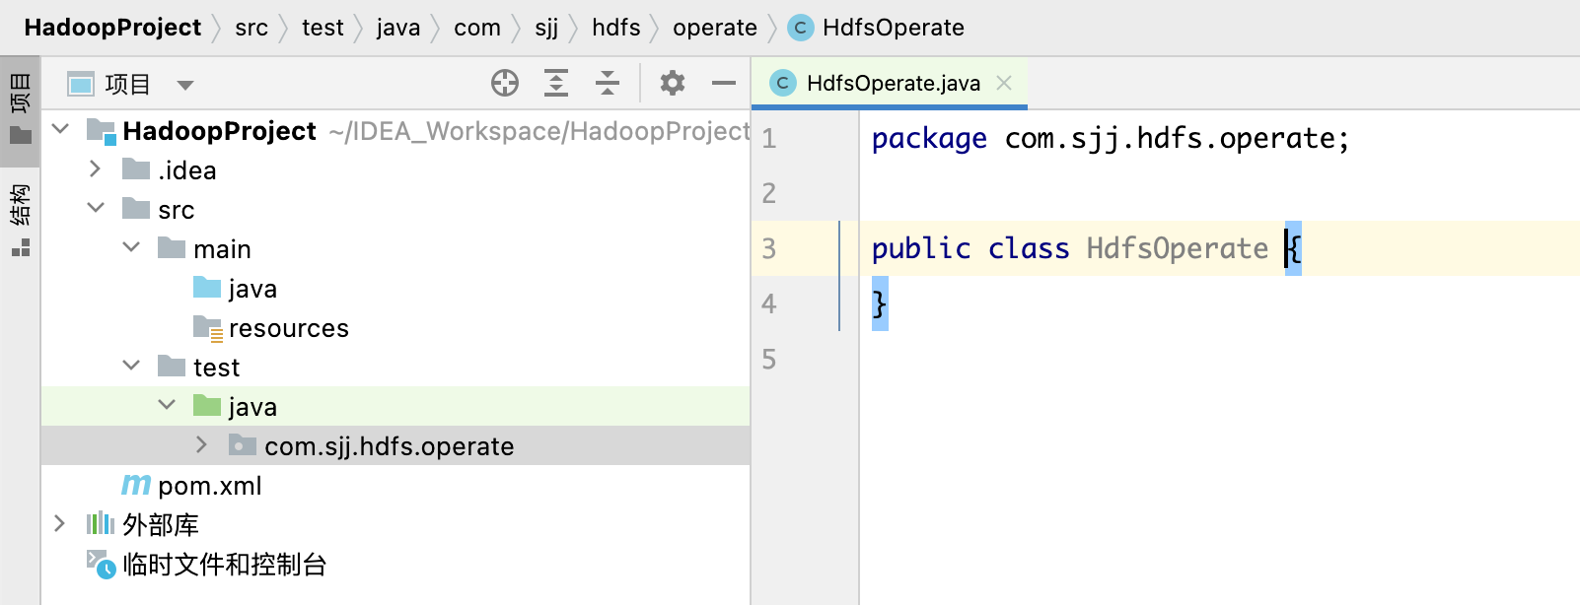Toggle the Project side panel button

21,106
